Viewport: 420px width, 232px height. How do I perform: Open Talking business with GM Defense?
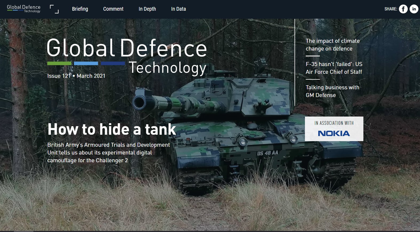pos(332,91)
